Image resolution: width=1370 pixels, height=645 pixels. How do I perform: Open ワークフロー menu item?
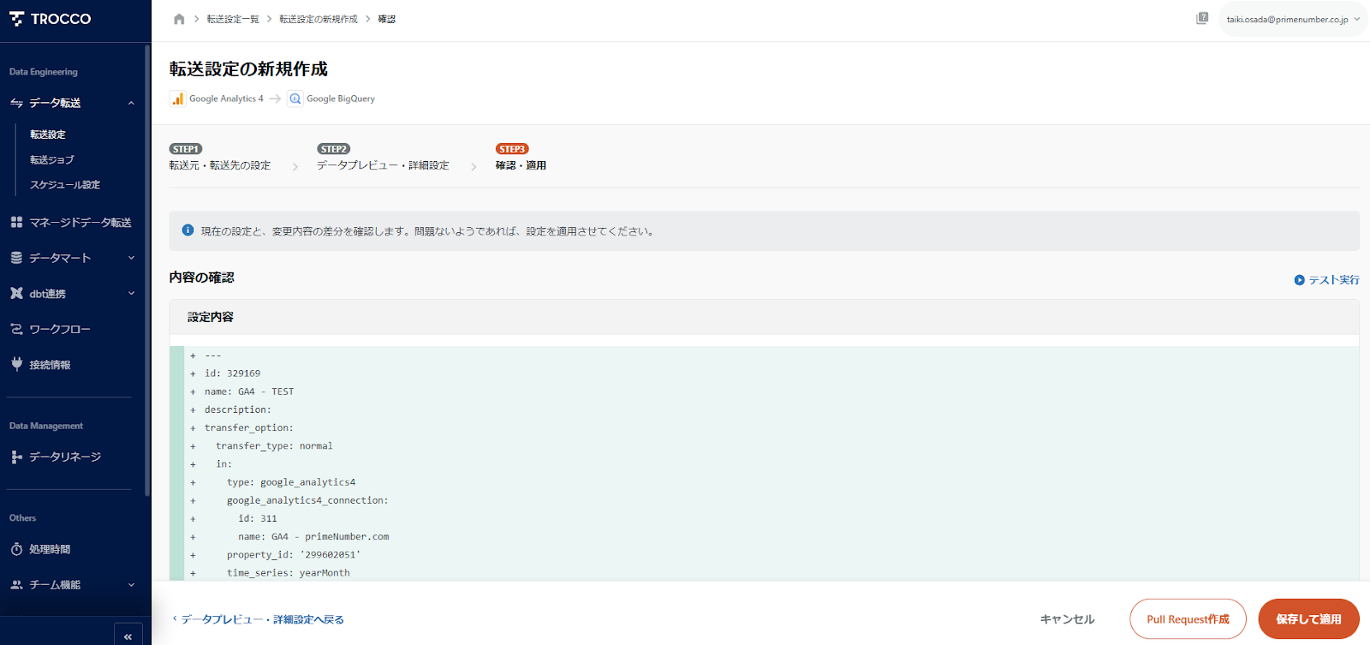pos(60,330)
